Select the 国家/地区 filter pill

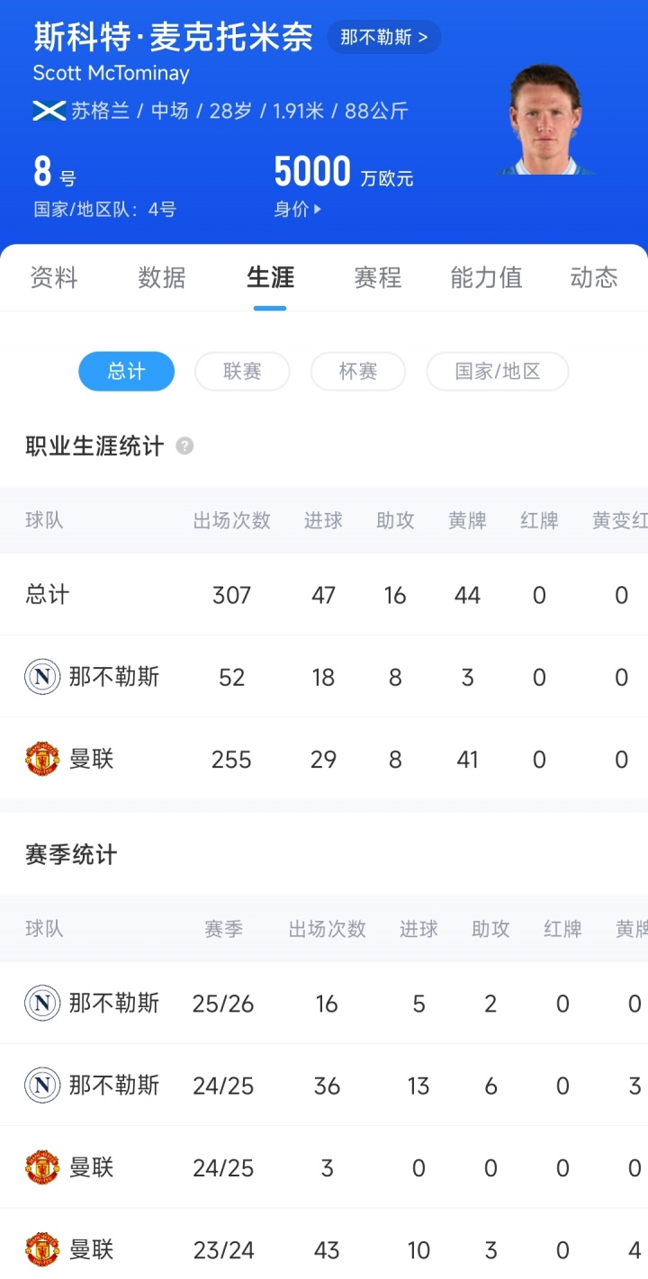tap(497, 372)
